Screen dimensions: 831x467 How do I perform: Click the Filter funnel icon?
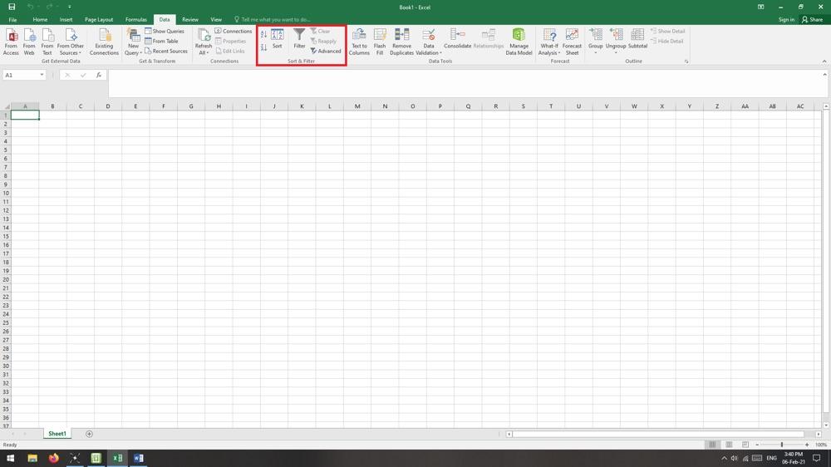tap(299, 36)
